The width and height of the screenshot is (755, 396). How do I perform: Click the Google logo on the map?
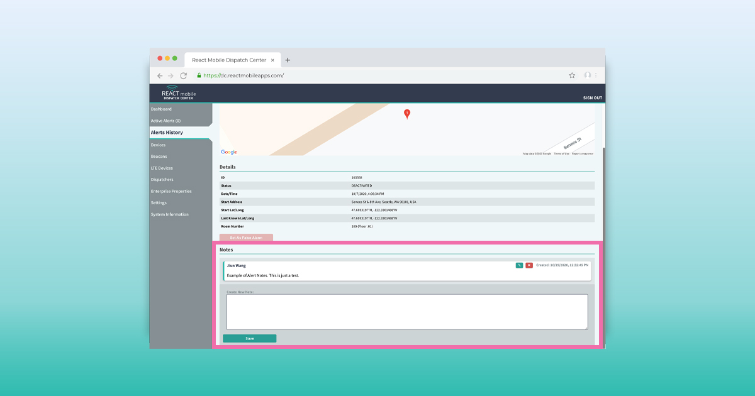229,152
